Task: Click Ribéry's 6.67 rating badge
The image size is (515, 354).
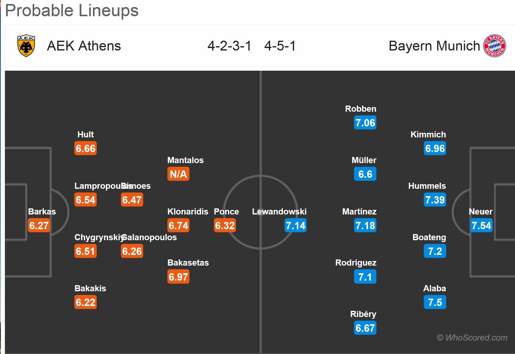Action: tap(365, 328)
